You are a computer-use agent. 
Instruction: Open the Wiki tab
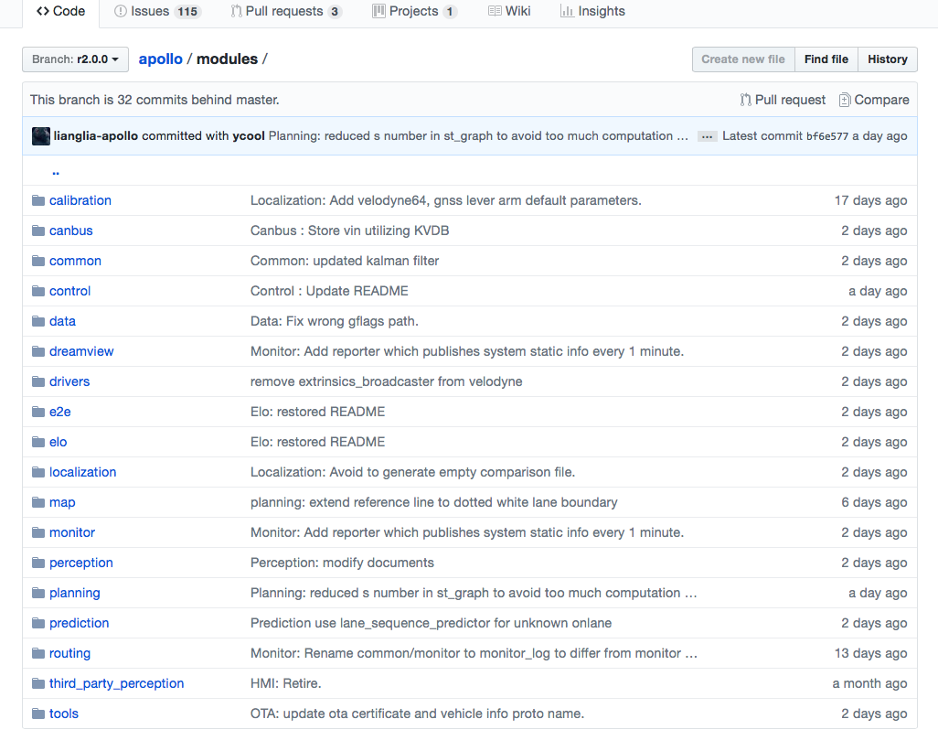pyautogui.click(x=509, y=11)
